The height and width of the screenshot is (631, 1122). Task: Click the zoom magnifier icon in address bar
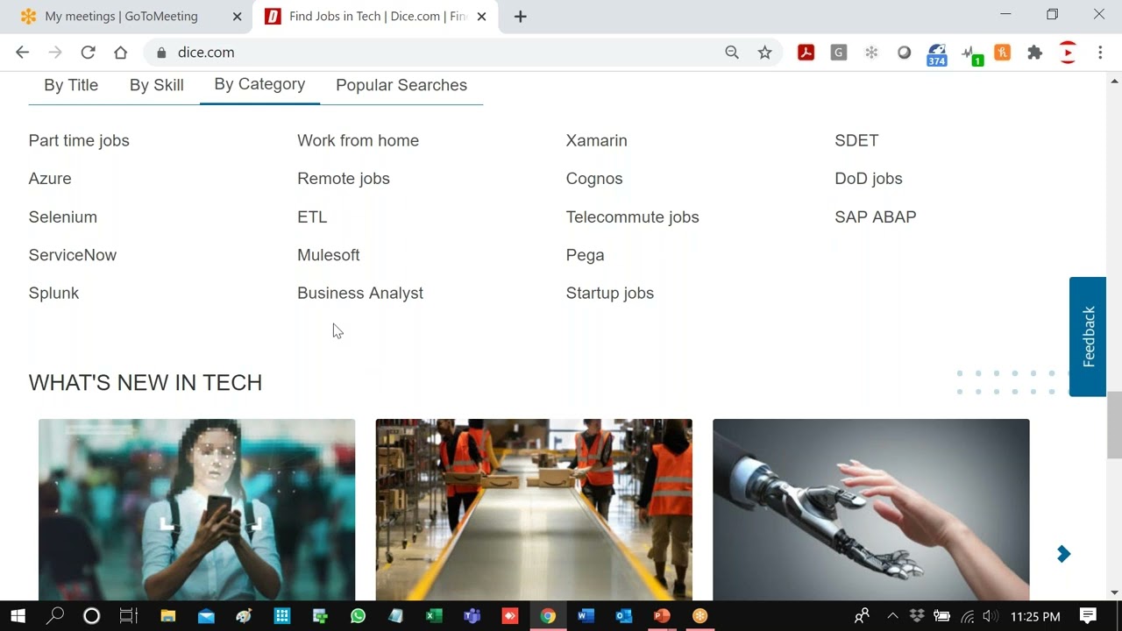(732, 53)
